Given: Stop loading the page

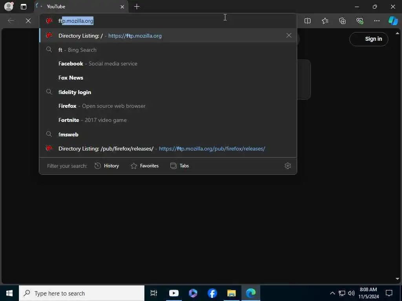Looking at the screenshot, I should (28, 21).
